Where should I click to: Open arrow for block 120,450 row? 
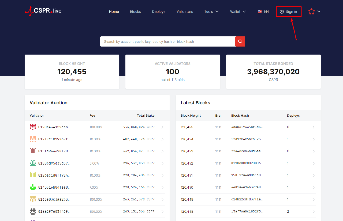point(314,188)
